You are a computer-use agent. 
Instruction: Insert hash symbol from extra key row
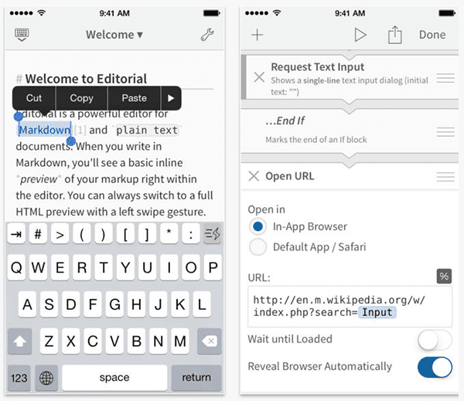(x=38, y=234)
